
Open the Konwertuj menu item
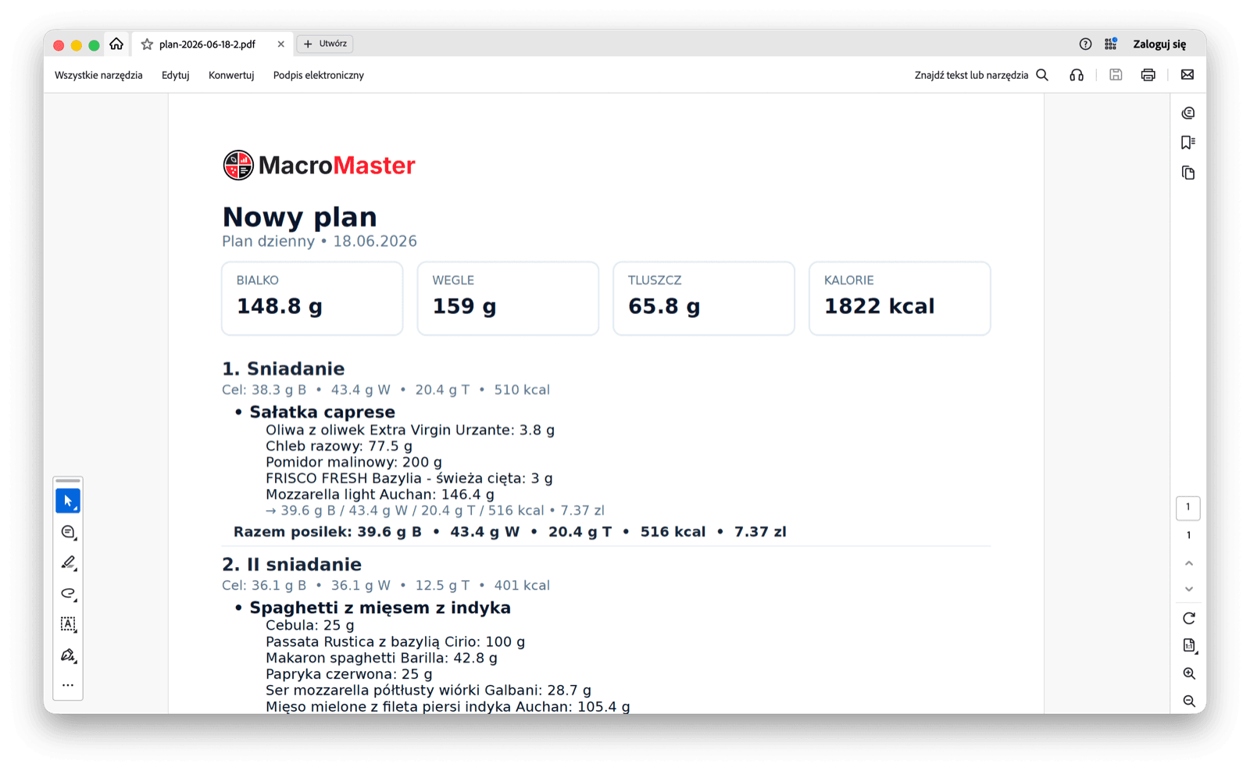pyautogui.click(x=231, y=76)
